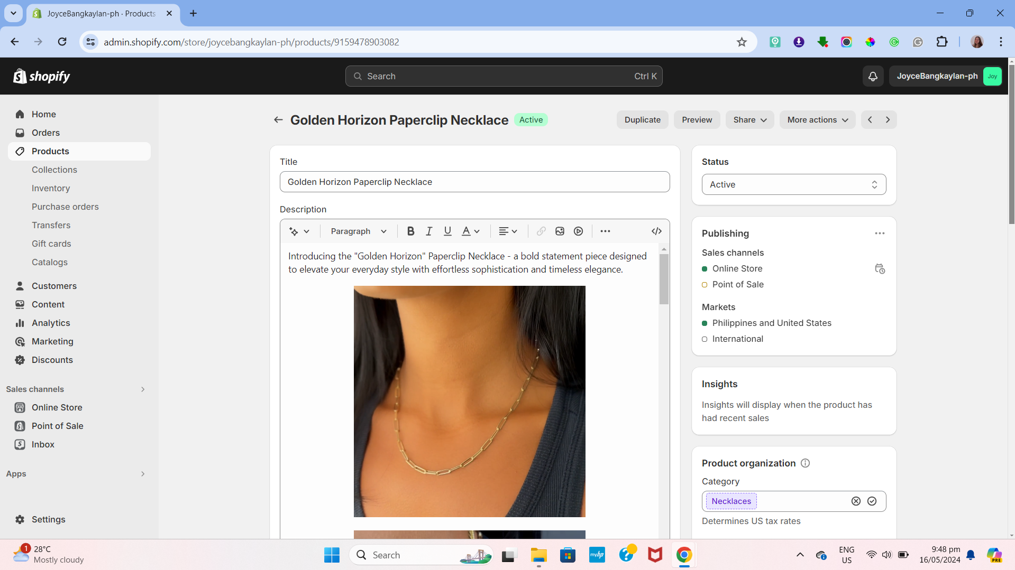
Task: Click the Duplicate button
Action: 642,120
